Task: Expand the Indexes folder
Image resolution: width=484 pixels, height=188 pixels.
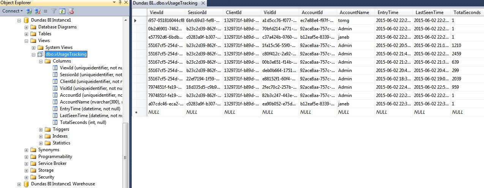Action: 41,136
